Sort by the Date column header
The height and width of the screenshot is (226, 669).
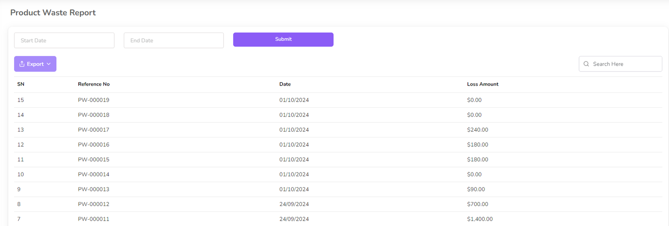pyautogui.click(x=285, y=84)
